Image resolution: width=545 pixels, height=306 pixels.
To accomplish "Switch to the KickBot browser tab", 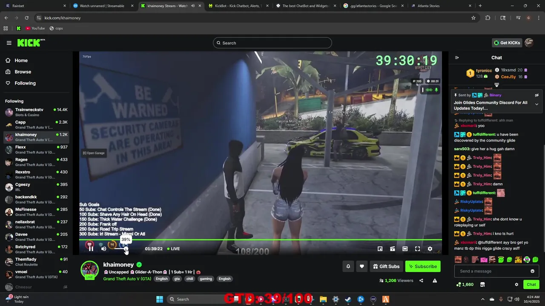I will tap(238, 6).
